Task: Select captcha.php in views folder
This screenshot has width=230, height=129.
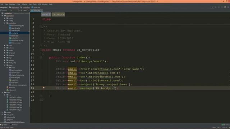Action: [14, 73]
